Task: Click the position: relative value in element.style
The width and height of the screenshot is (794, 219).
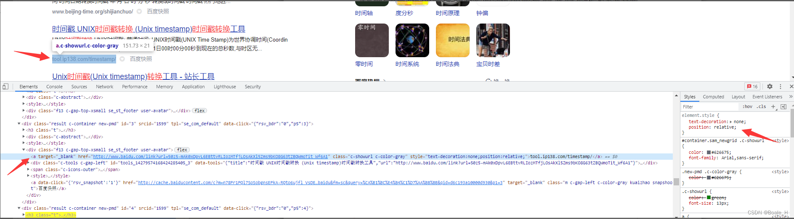Action: pyautogui.click(x=724, y=127)
